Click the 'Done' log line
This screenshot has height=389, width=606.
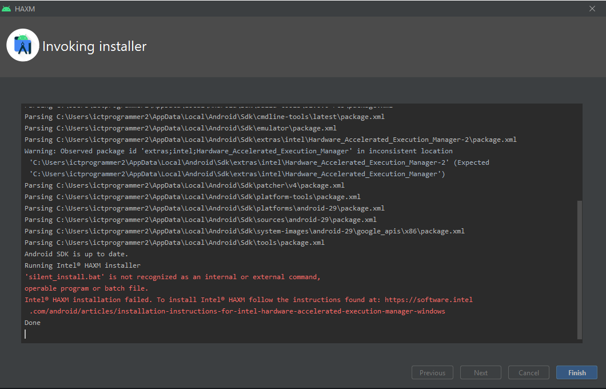[33, 323]
